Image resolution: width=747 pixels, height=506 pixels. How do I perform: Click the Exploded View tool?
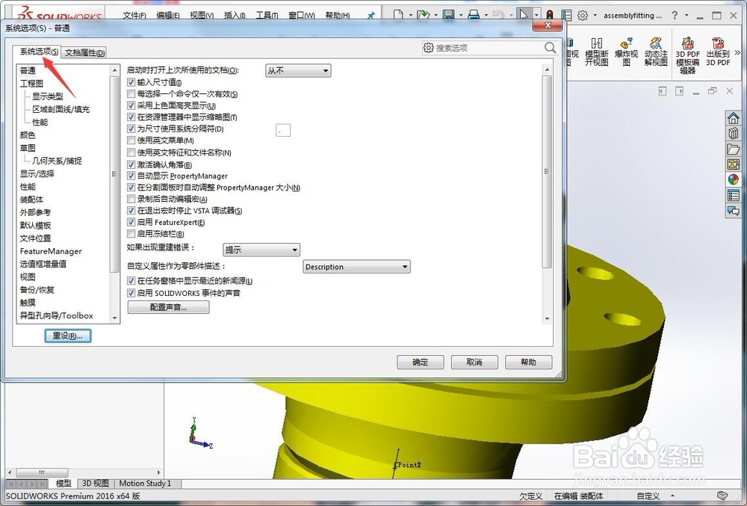[x=626, y=52]
